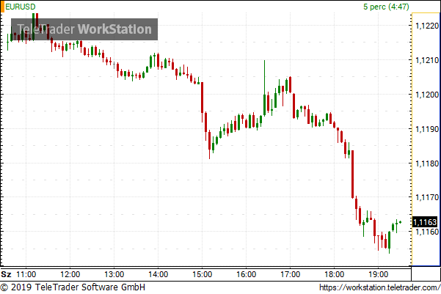This screenshot has width=441, height=294.
Task: Click the 12:00 time axis label
Action: 70,274
